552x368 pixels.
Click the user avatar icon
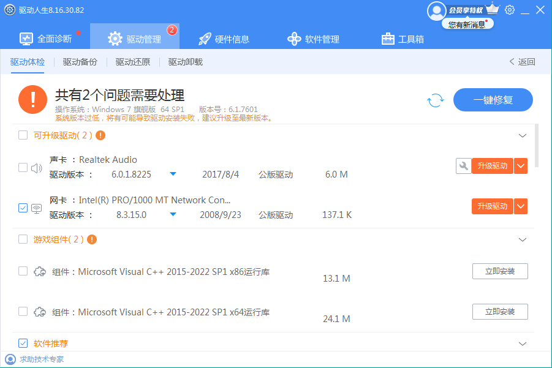pos(437,10)
